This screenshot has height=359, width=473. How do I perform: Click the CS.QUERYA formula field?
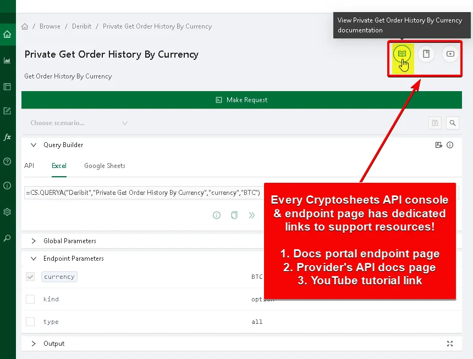pyautogui.click(x=144, y=193)
